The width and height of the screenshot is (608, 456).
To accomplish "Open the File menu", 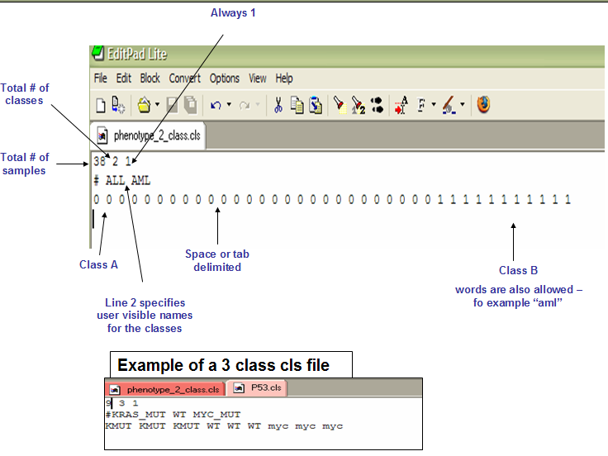I will [x=101, y=78].
